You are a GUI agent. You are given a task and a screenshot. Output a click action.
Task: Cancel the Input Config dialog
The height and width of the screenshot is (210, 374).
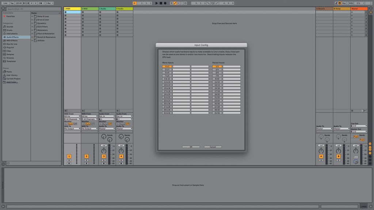213,147
